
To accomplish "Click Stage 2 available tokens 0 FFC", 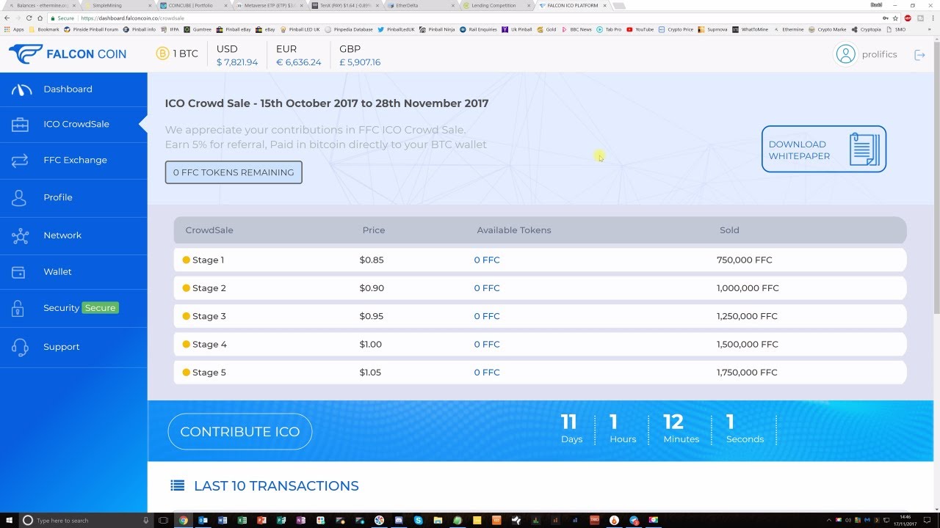I will [x=487, y=288].
